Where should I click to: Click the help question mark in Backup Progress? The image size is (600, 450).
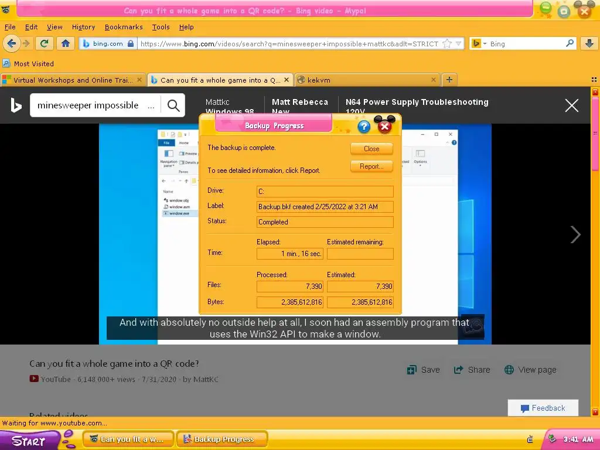364,127
